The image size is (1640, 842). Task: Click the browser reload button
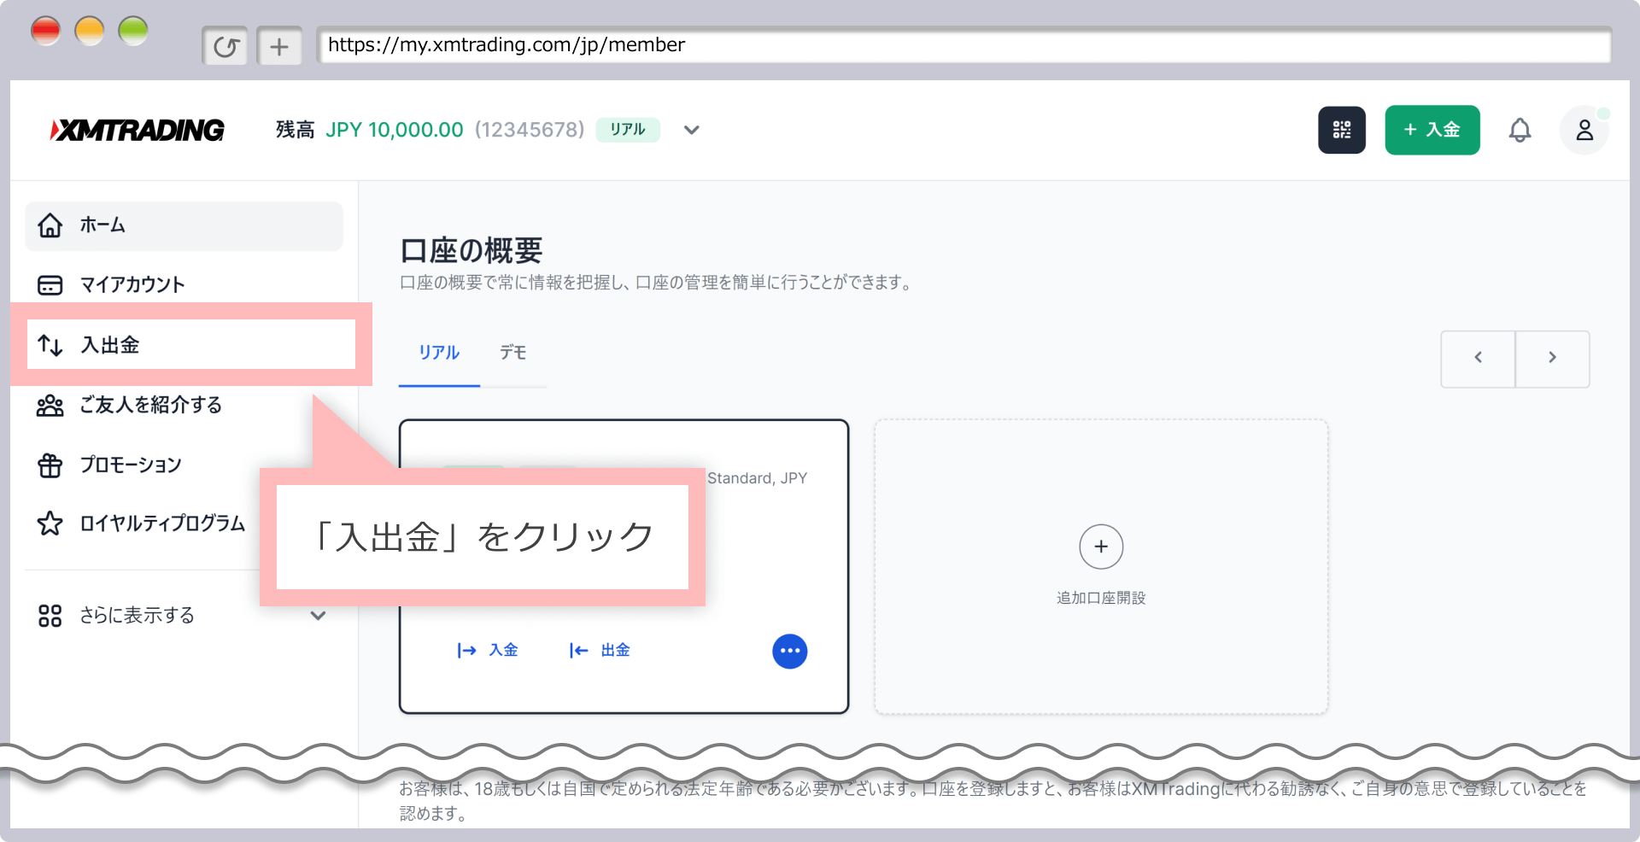(225, 46)
